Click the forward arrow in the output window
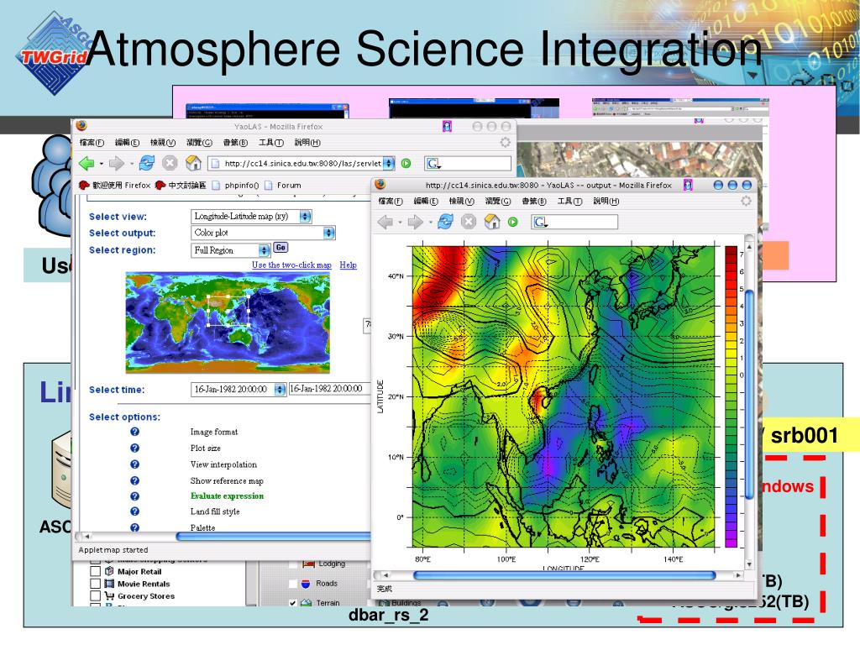 [x=415, y=222]
